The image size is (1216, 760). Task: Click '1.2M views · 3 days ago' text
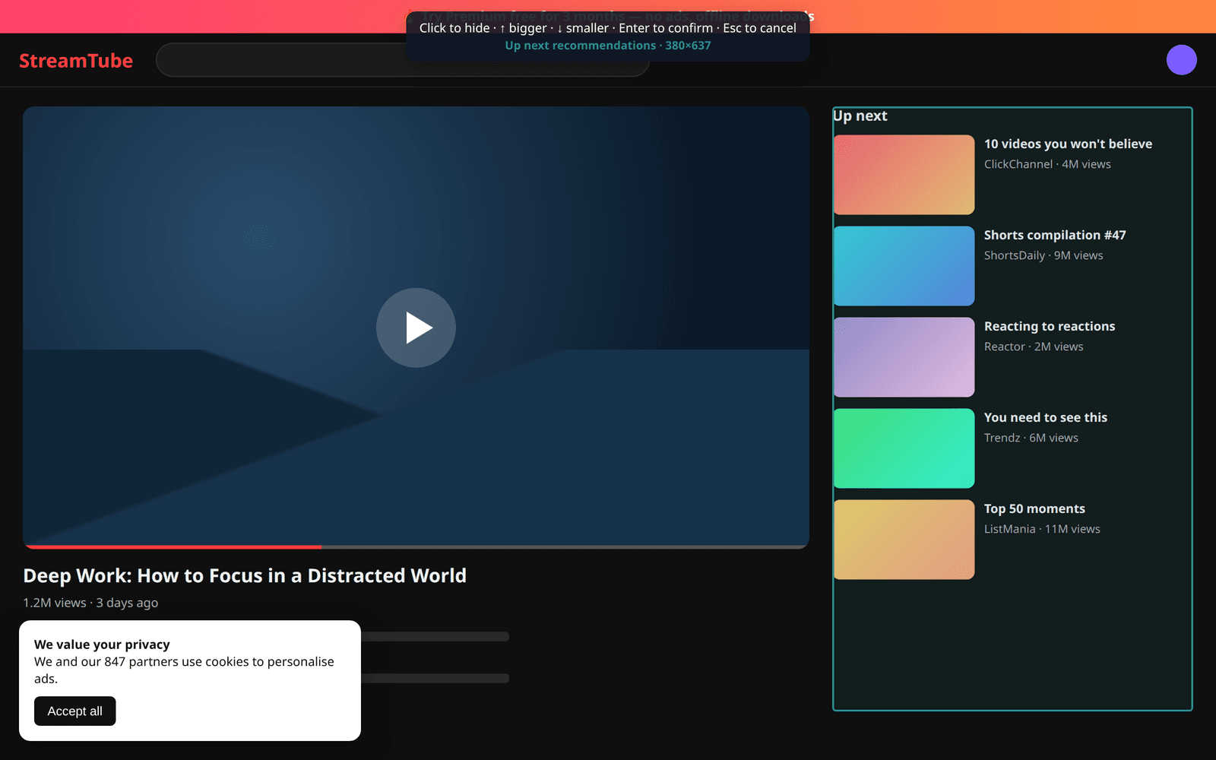(90, 603)
